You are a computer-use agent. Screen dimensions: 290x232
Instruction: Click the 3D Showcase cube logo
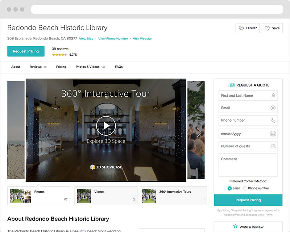92,167
